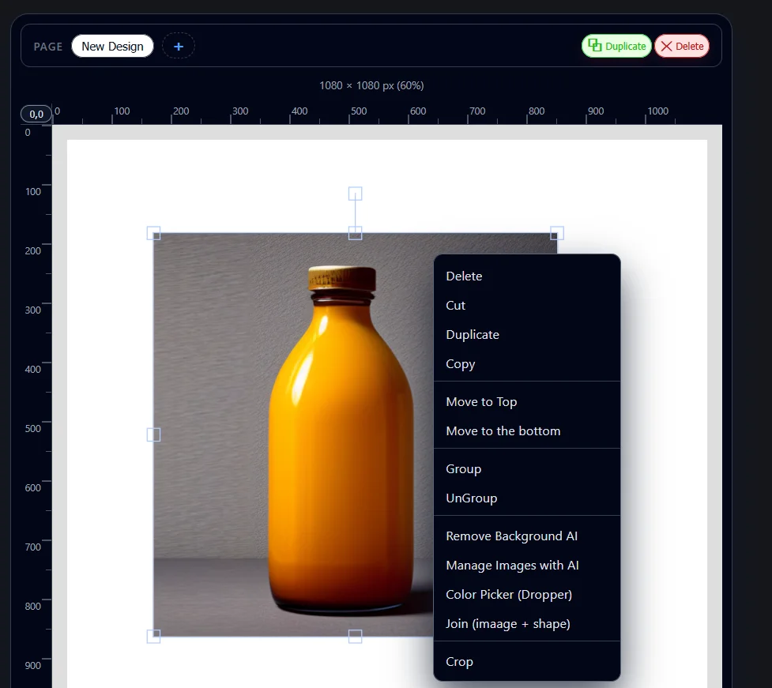Click the top-right resize handle of image
The width and height of the screenshot is (772, 688).
[557, 233]
